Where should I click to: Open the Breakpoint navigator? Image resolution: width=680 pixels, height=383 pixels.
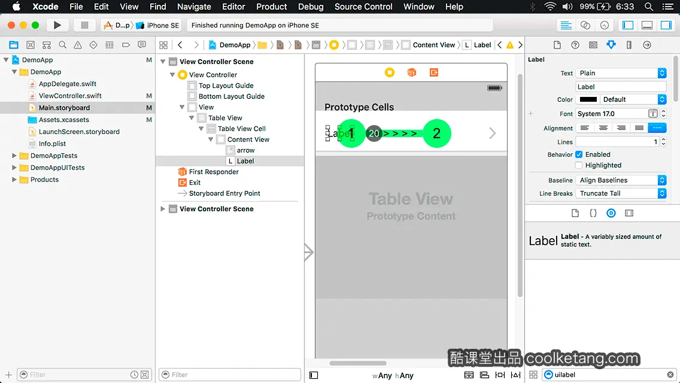coord(126,45)
